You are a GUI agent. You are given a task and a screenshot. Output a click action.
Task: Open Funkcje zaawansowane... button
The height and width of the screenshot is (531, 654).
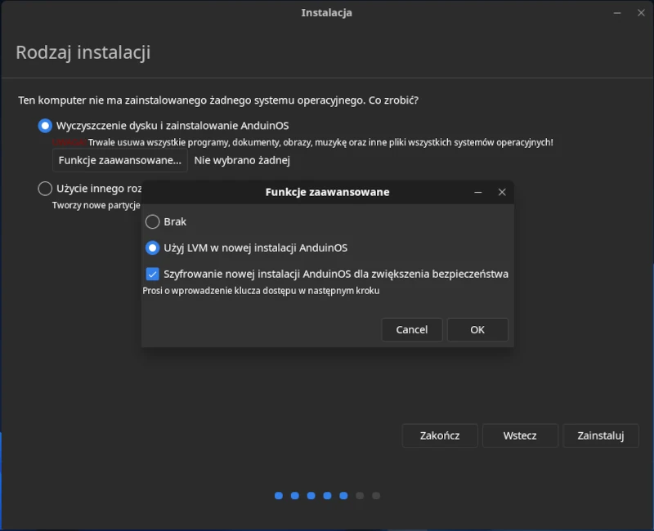click(x=120, y=160)
